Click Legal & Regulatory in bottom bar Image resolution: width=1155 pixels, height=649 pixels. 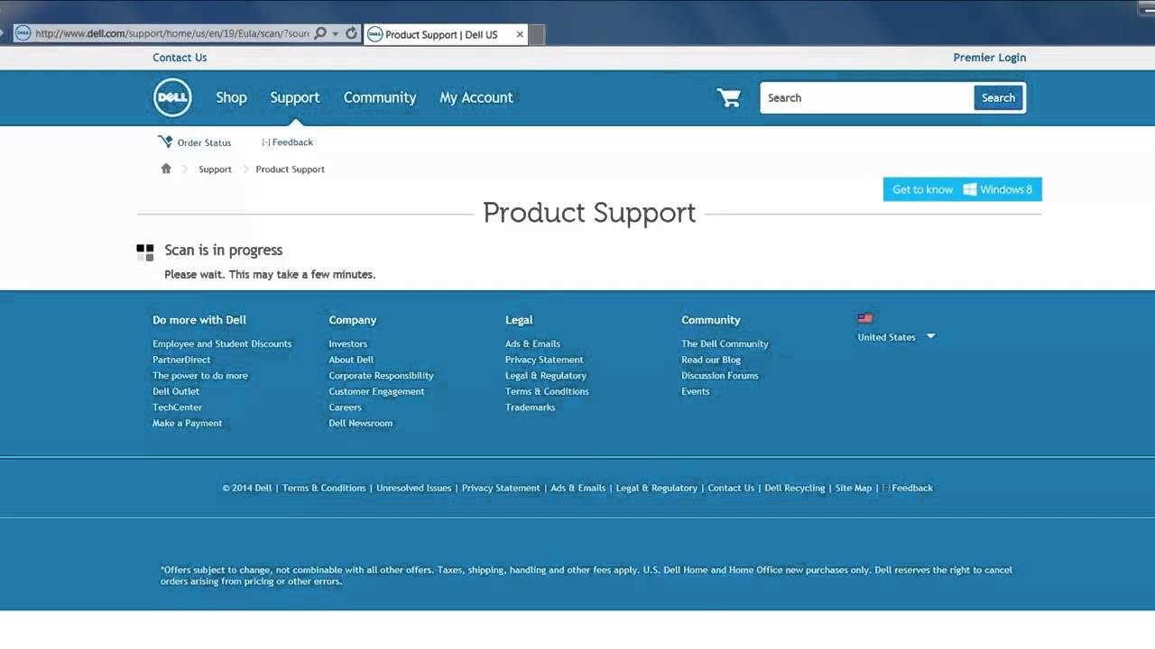pyautogui.click(x=656, y=488)
